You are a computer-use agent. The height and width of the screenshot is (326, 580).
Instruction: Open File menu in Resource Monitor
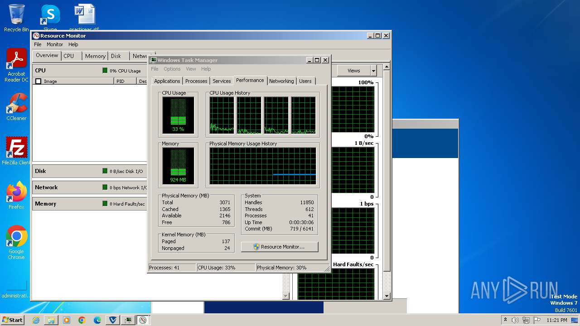coord(38,44)
